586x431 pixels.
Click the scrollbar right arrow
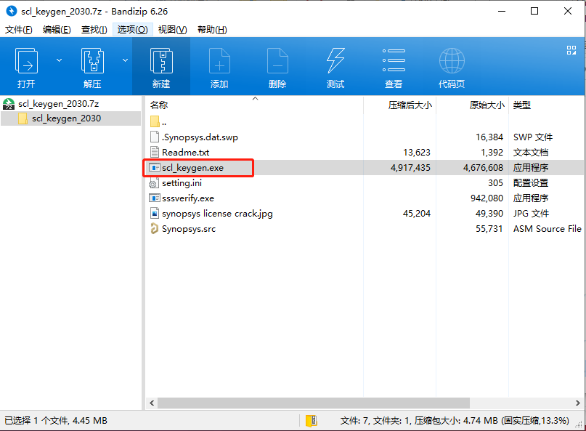pyautogui.click(x=578, y=403)
